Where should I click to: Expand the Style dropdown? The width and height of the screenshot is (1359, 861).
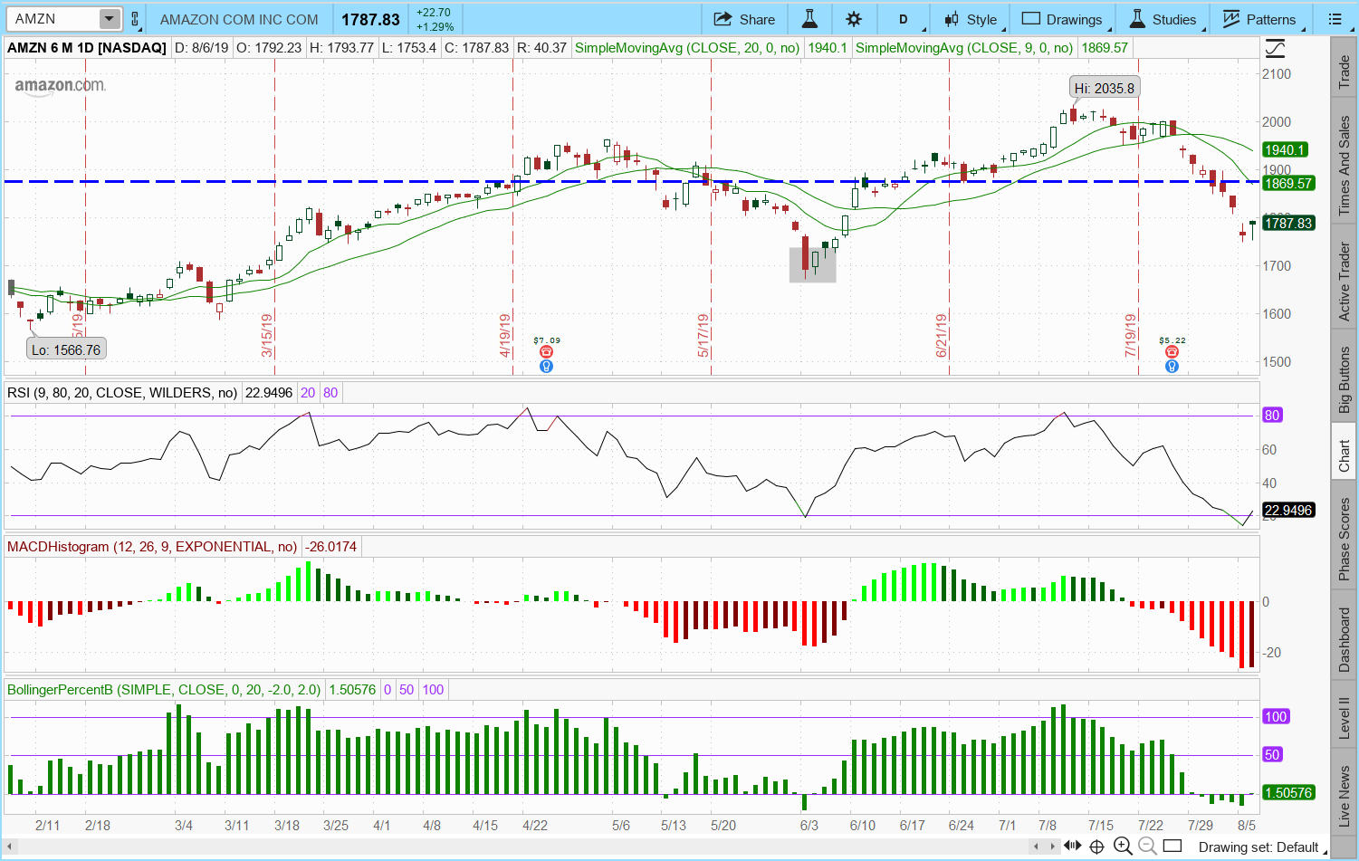point(971,19)
